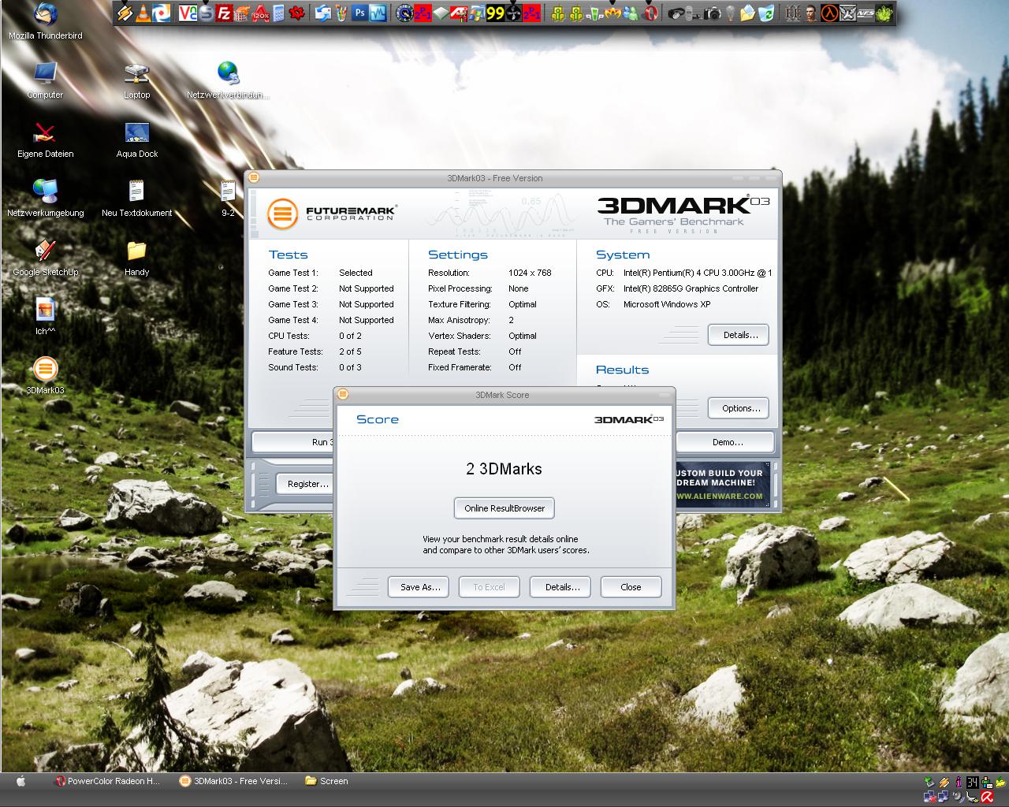Open Details in 3DMark Score dialog
Image resolution: width=1009 pixels, height=807 pixels.
point(561,587)
